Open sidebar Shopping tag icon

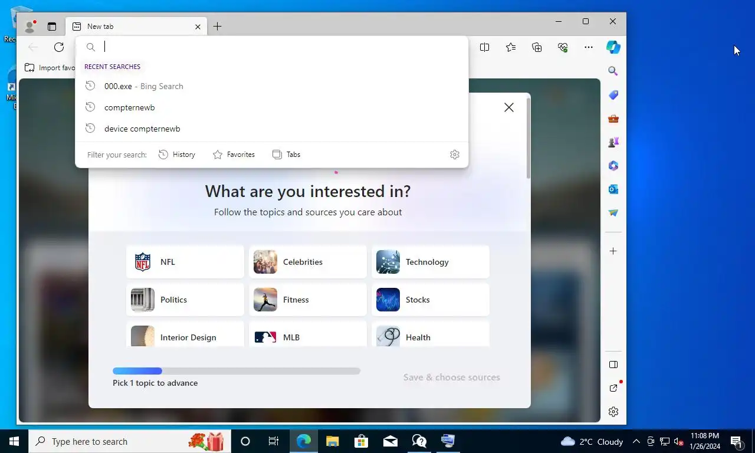pos(613,95)
